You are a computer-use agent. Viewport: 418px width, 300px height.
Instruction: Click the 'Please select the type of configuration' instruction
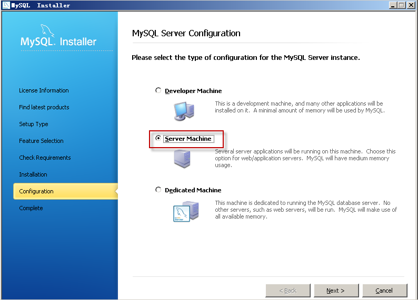click(246, 58)
